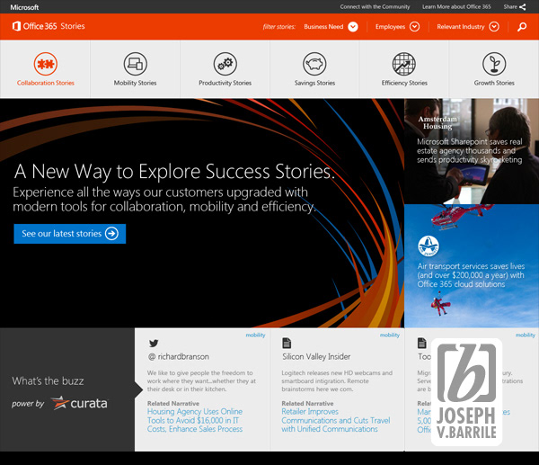Expand the Employees filter dropdown
The image size is (539, 465).
point(414,26)
